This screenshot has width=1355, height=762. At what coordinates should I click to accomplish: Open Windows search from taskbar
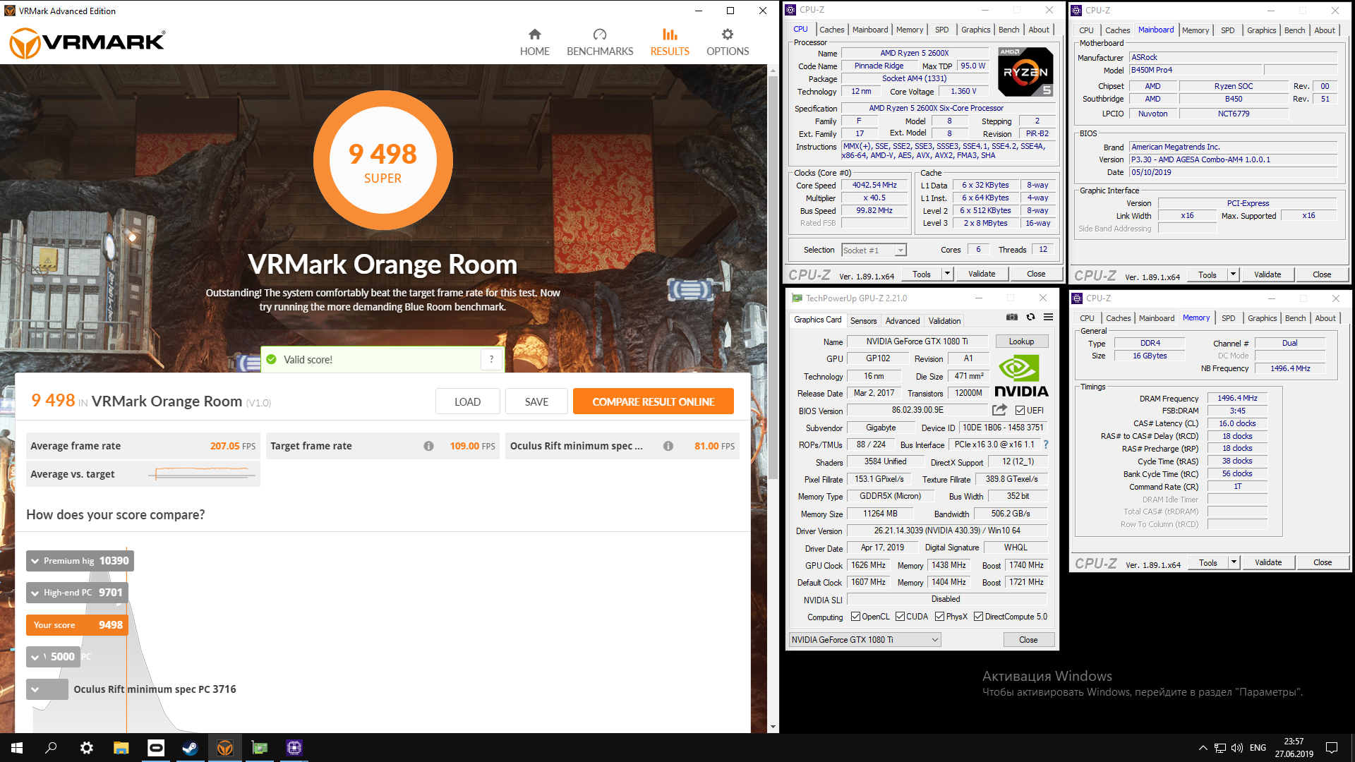point(51,748)
